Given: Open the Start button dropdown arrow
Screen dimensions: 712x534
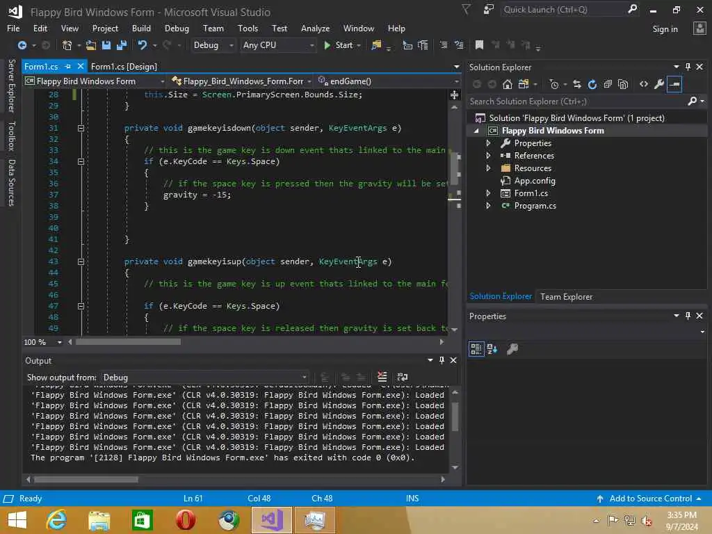Looking at the screenshot, I should (x=359, y=45).
